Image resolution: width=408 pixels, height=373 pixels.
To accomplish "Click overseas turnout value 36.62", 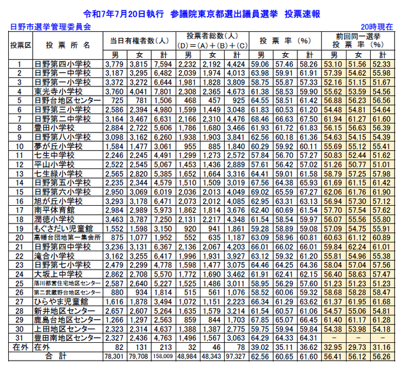I will click(x=309, y=348).
